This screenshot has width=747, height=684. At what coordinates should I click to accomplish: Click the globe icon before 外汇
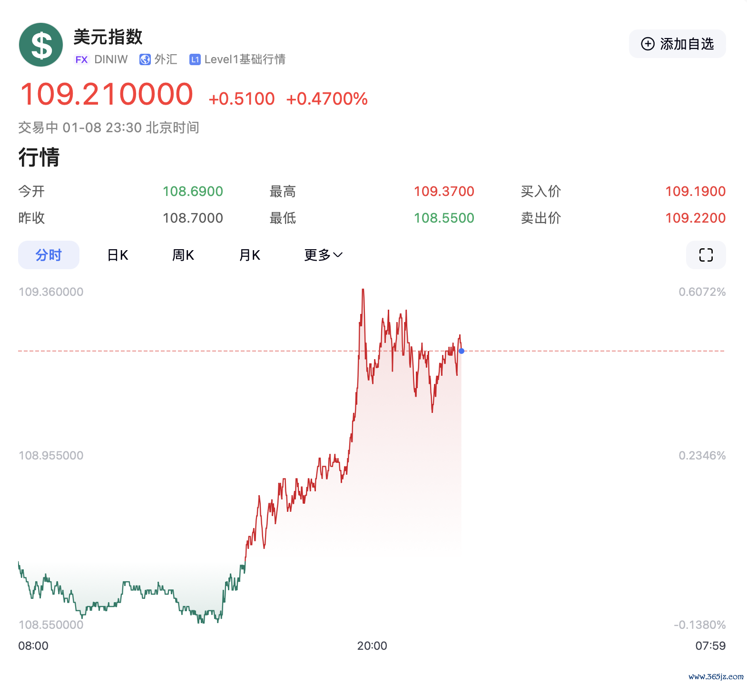tap(145, 59)
